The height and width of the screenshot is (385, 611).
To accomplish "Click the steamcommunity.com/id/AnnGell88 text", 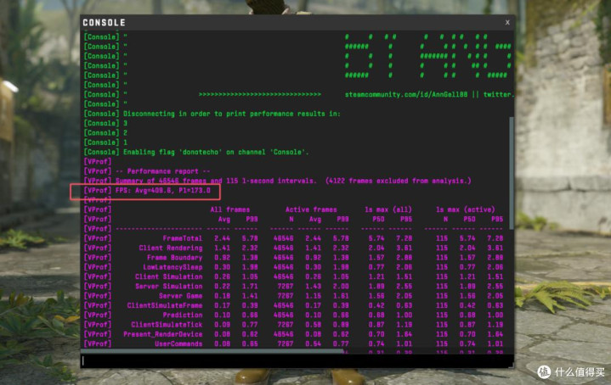I will pos(405,94).
